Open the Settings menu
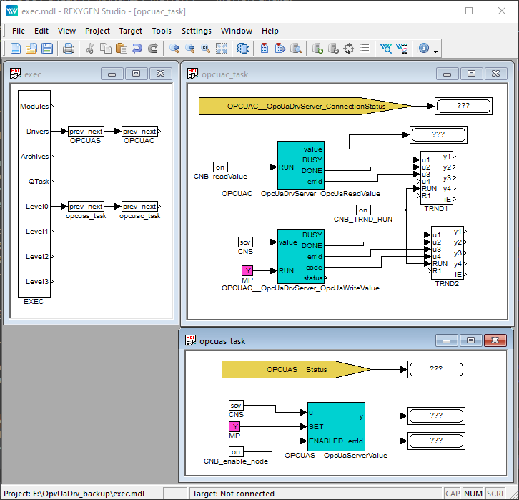Image resolution: width=519 pixels, height=500 pixels. 196,31
